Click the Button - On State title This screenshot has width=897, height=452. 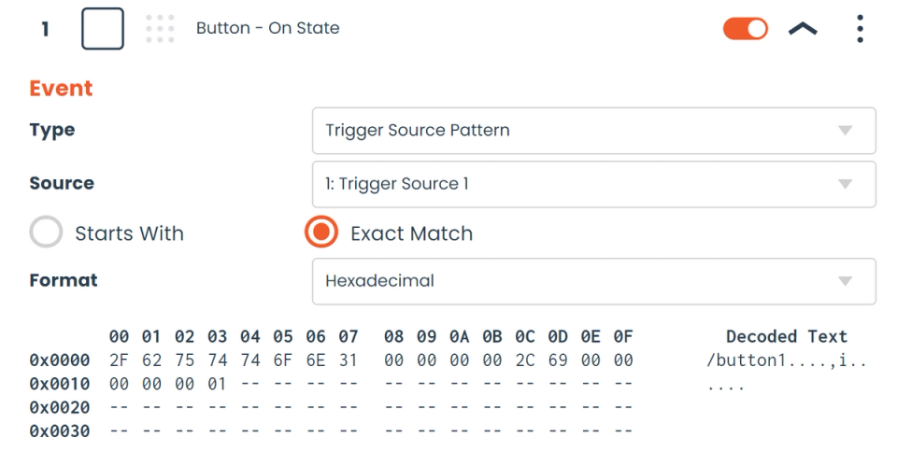pos(267,29)
